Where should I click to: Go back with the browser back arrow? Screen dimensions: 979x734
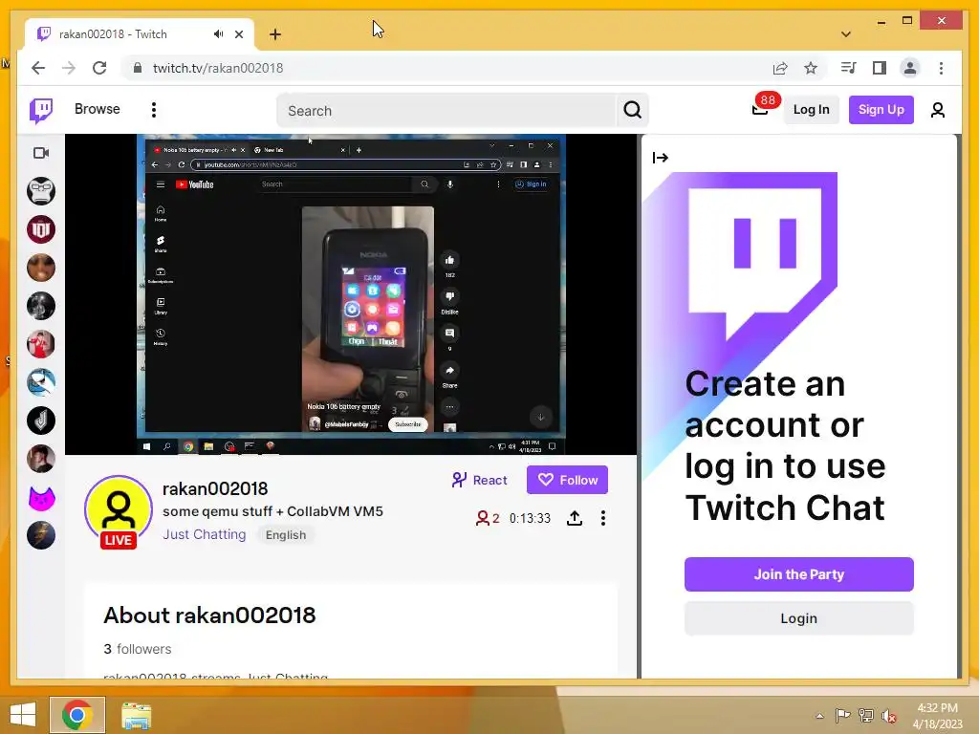pos(38,68)
